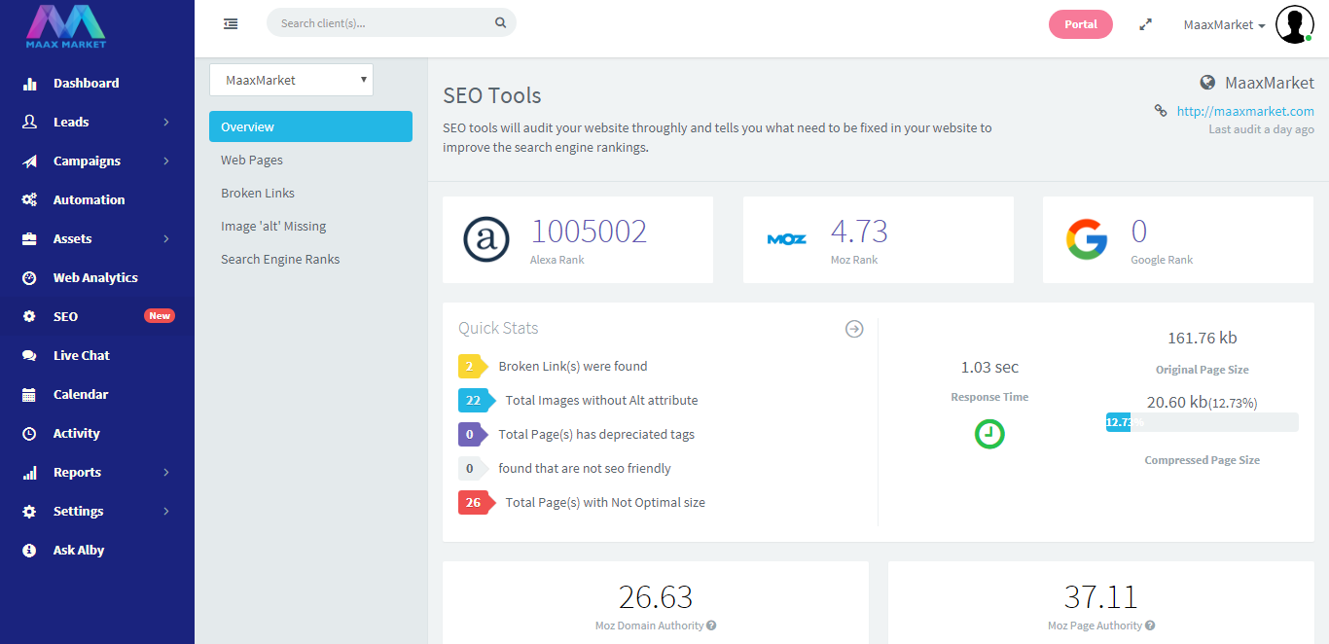The width and height of the screenshot is (1329, 644).
Task: Open Web Analytics from sidebar
Action: [97, 277]
